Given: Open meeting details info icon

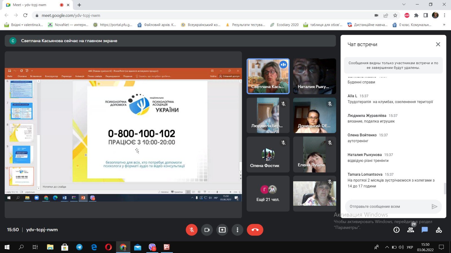Looking at the screenshot, I should [397, 230].
